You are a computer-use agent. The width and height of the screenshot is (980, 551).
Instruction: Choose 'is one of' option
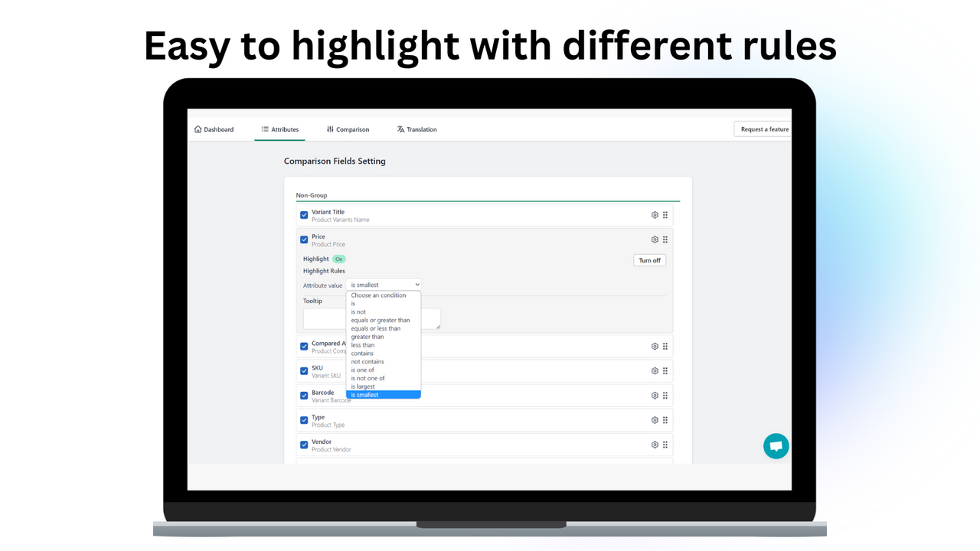click(x=384, y=370)
